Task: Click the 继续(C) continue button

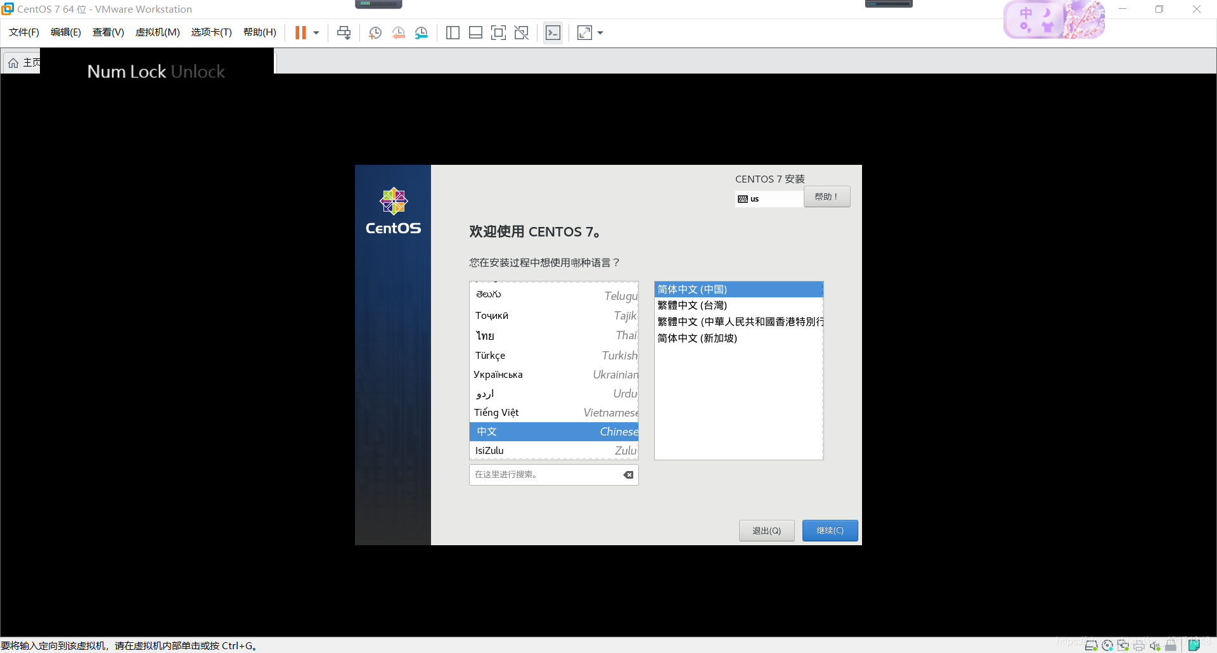Action: click(x=830, y=531)
